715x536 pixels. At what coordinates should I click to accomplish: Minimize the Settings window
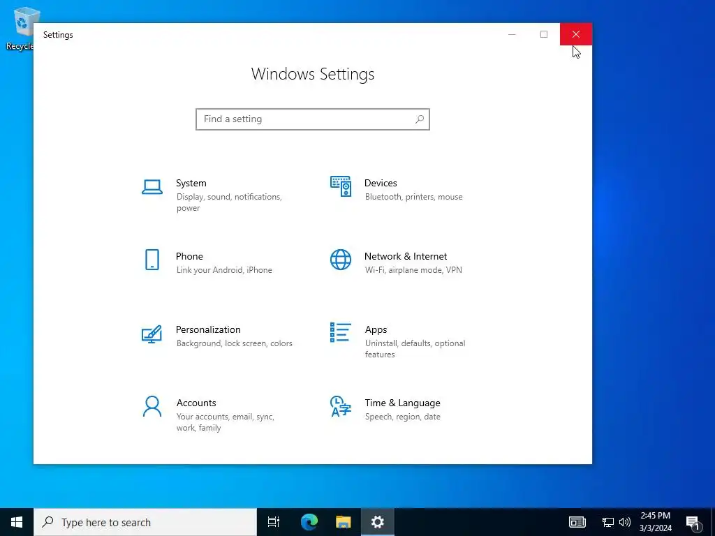coord(512,34)
